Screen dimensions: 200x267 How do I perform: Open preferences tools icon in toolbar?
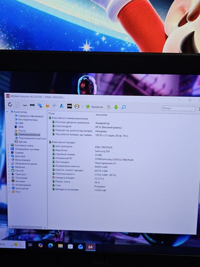coord(109,107)
